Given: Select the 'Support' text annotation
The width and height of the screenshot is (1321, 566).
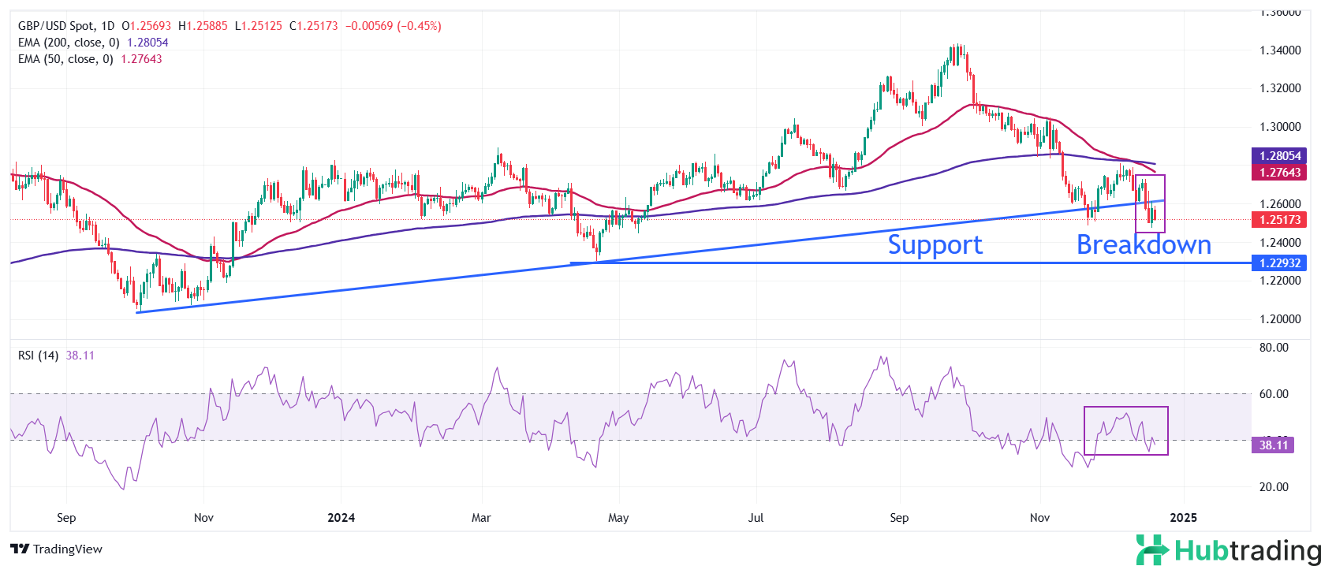Looking at the screenshot, I should coord(935,245).
